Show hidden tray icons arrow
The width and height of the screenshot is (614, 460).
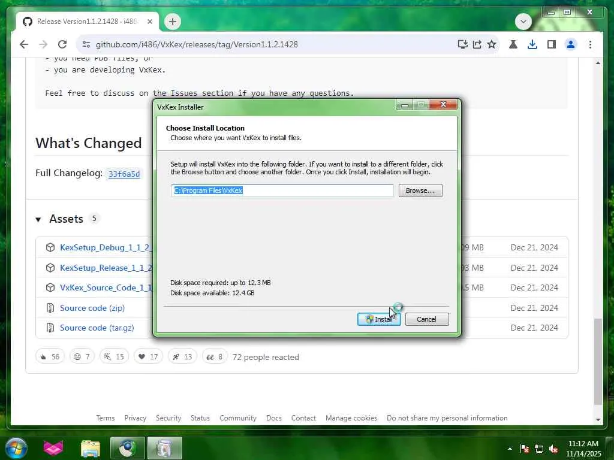pyautogui.click(x=510, y=449)
